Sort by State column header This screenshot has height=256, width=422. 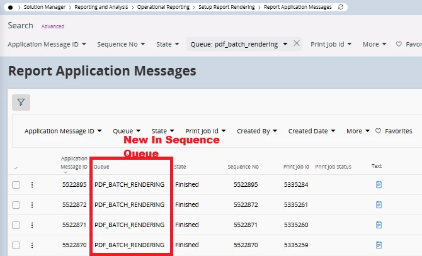coord(180,167)
